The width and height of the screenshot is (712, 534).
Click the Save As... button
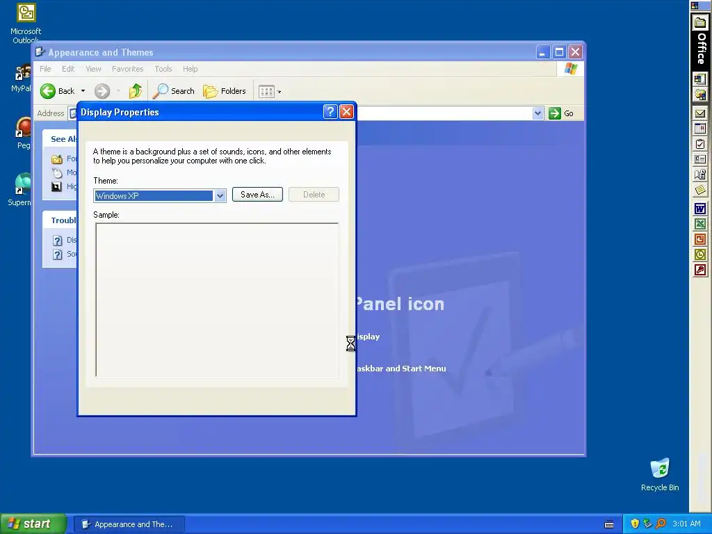point(257,195)
